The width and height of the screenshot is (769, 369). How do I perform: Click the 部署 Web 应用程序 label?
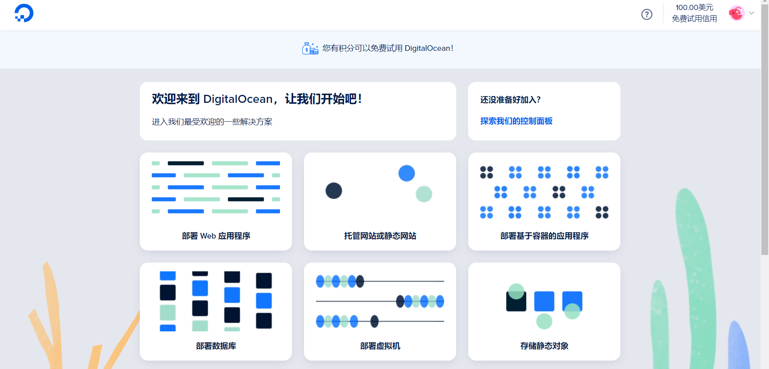[x=215, y=236]
